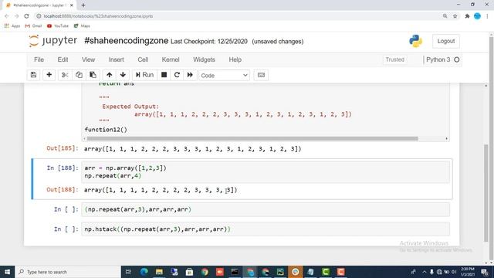Open the Cell menu

tap(143, 59)
